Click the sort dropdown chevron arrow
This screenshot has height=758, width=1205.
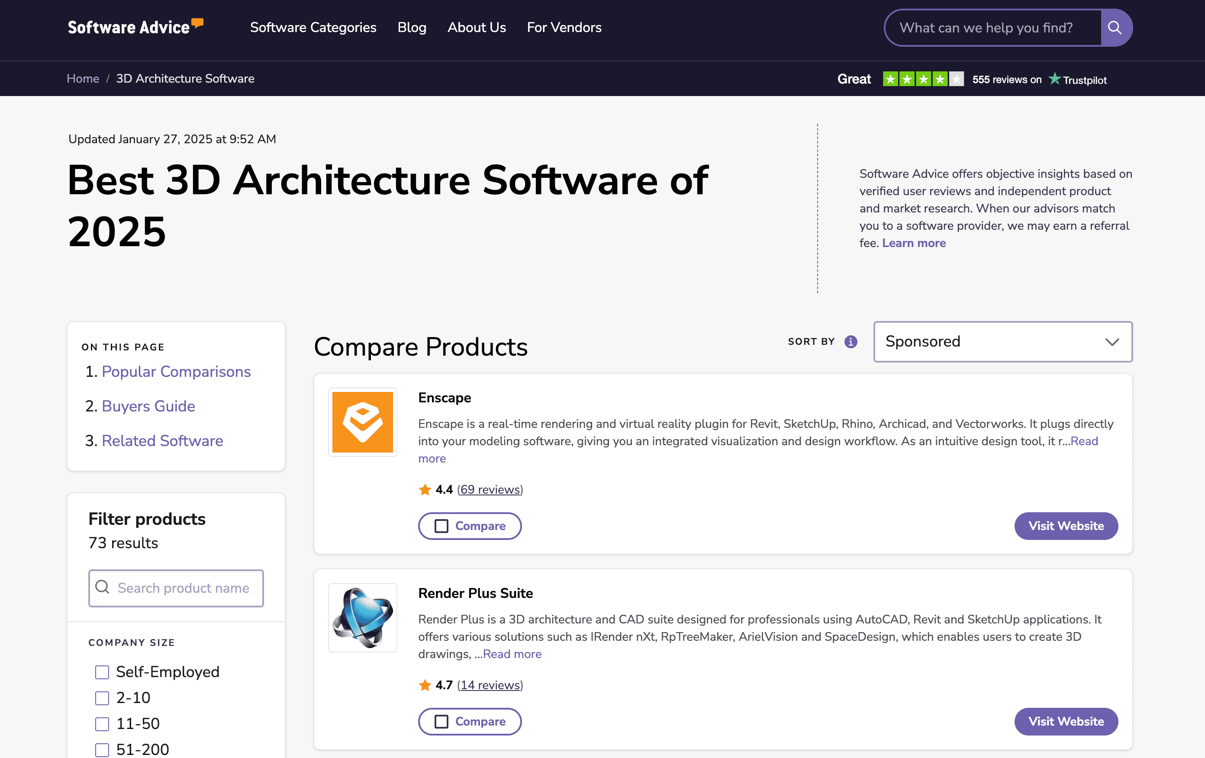1112,342
